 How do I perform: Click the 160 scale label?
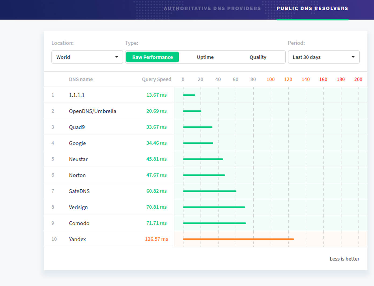tap(323, 79)
